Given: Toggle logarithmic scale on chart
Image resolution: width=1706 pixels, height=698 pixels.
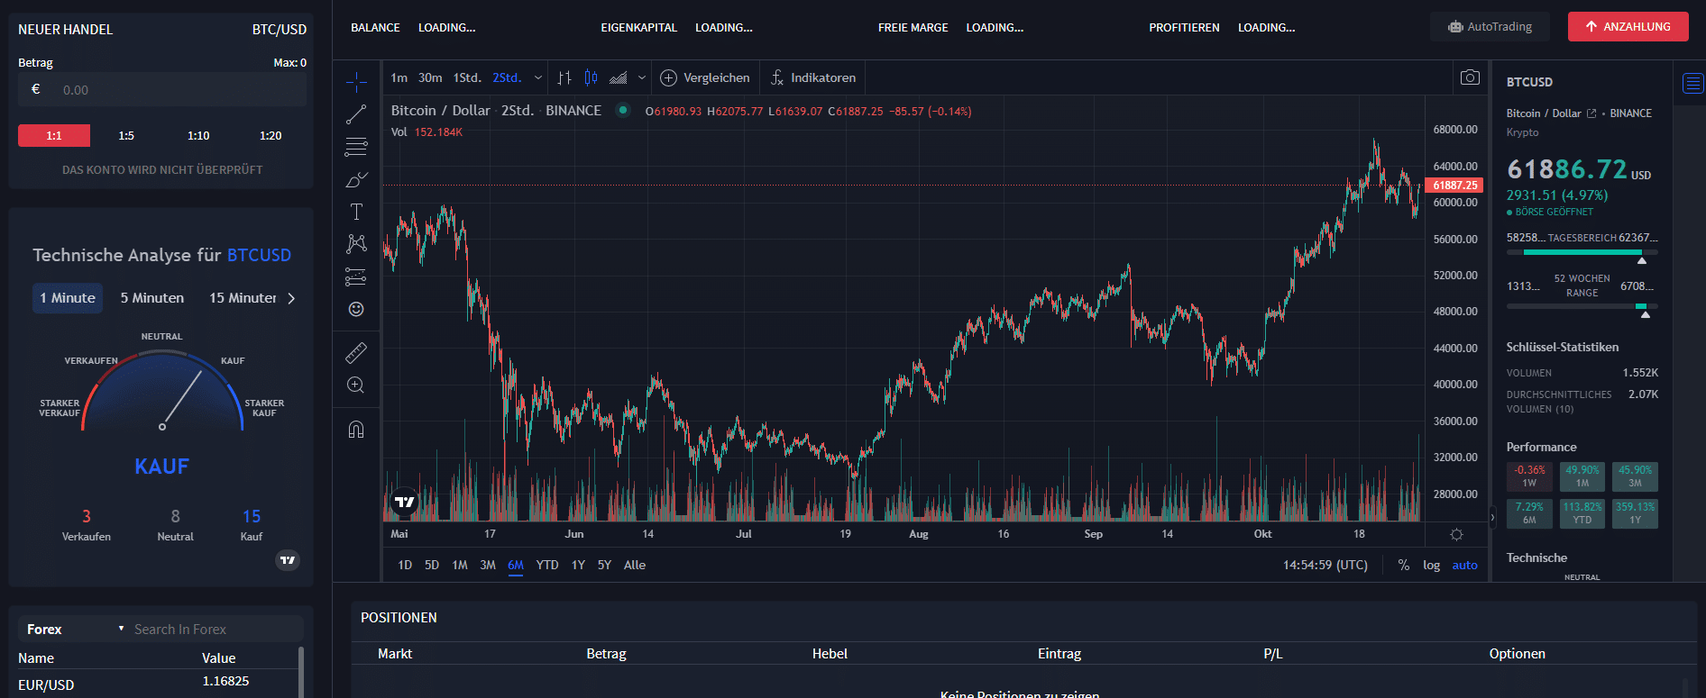Looking at the screenshot, I should point(1431,565).
